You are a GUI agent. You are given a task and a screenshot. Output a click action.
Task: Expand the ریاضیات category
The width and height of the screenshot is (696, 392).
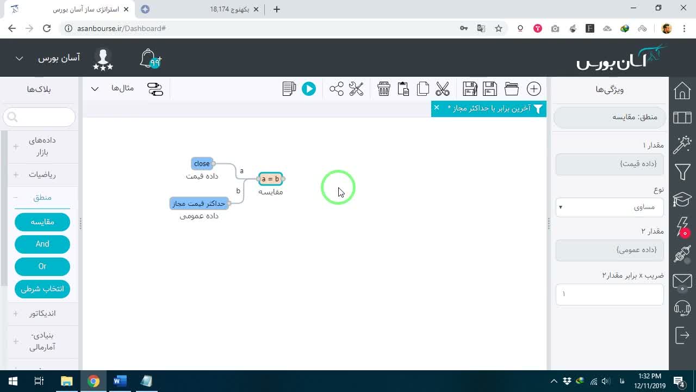pos(42,175)
